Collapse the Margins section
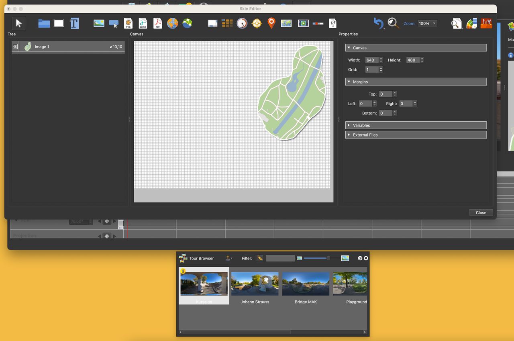Viewport: 514px width, 341px height. click(x=349, y=82)
